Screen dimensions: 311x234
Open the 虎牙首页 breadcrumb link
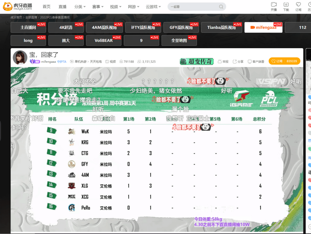pos(17,17)
